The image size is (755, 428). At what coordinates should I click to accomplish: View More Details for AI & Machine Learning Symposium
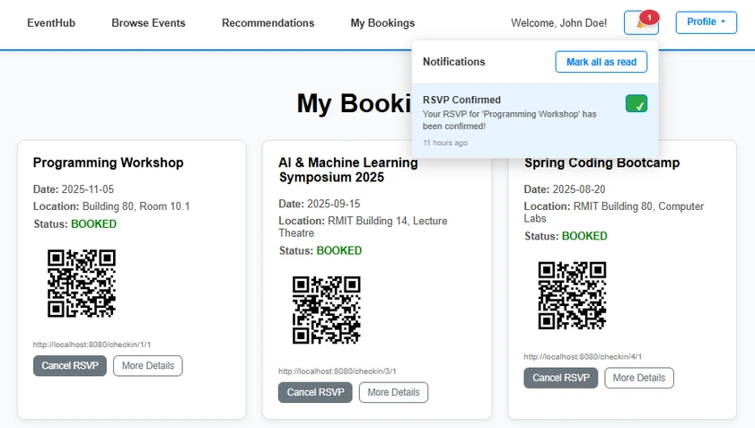pos(393,392)
